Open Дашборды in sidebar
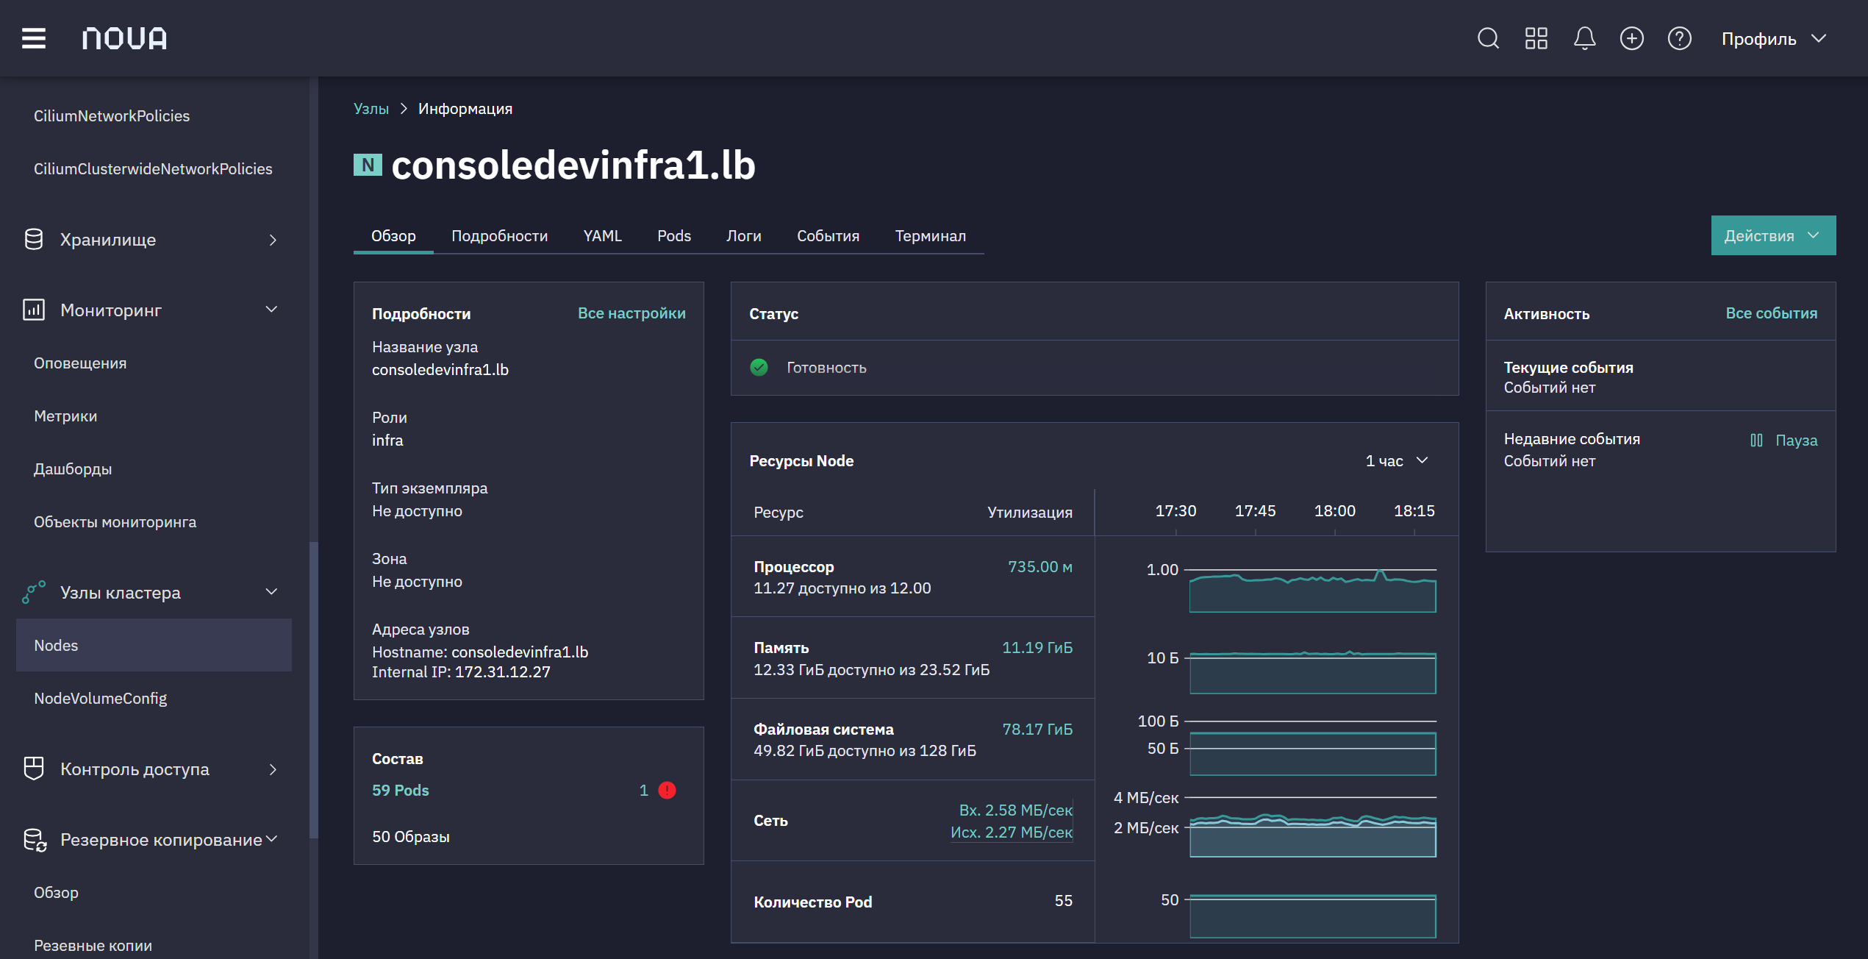 pyautogui.click(x=73, y=468)
